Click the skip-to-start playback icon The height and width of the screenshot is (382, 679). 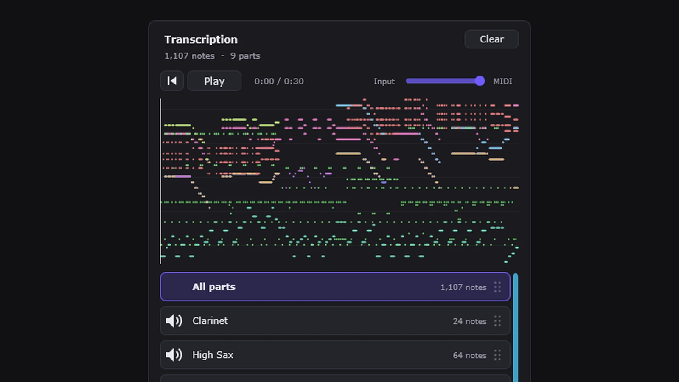pos(172,81)
